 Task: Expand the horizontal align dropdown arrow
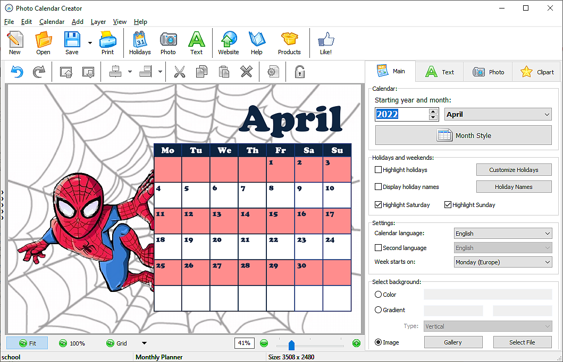pyautogui.click(x=130, y=72)
